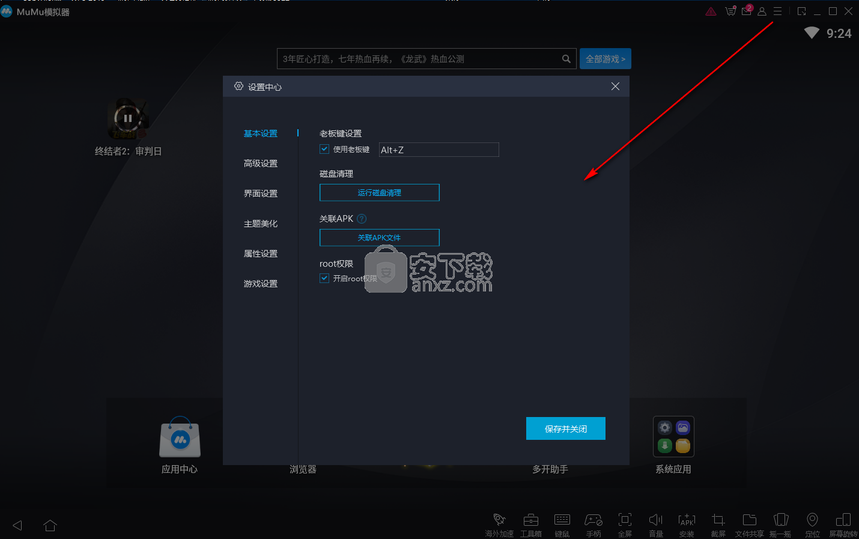This screenshot has height=539, width=859.
Task: Select the 高级设置 tab
Action: point(261,163)
